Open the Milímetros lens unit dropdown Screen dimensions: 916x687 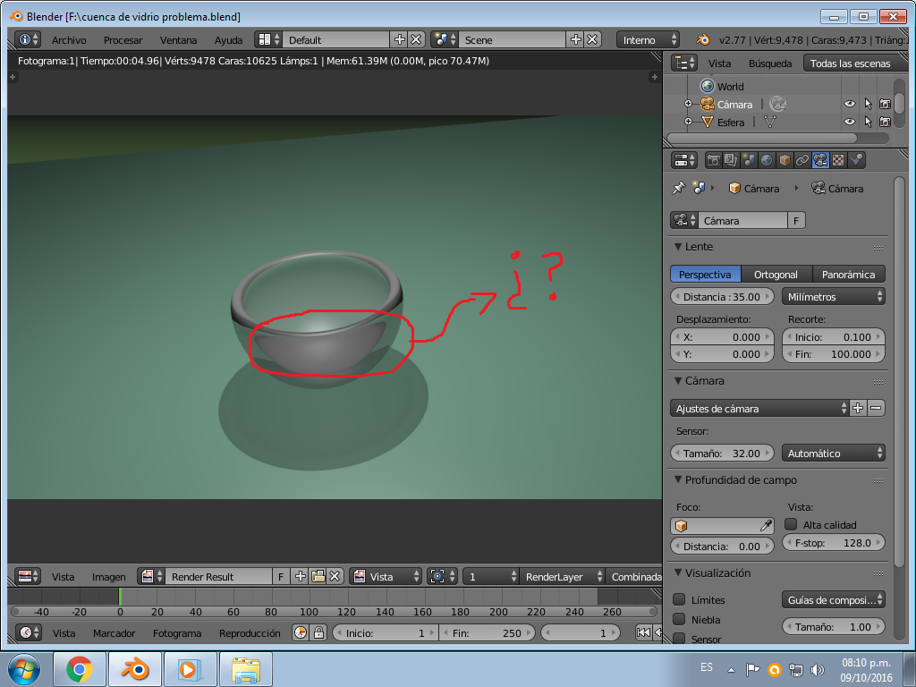tap(834, 296)
